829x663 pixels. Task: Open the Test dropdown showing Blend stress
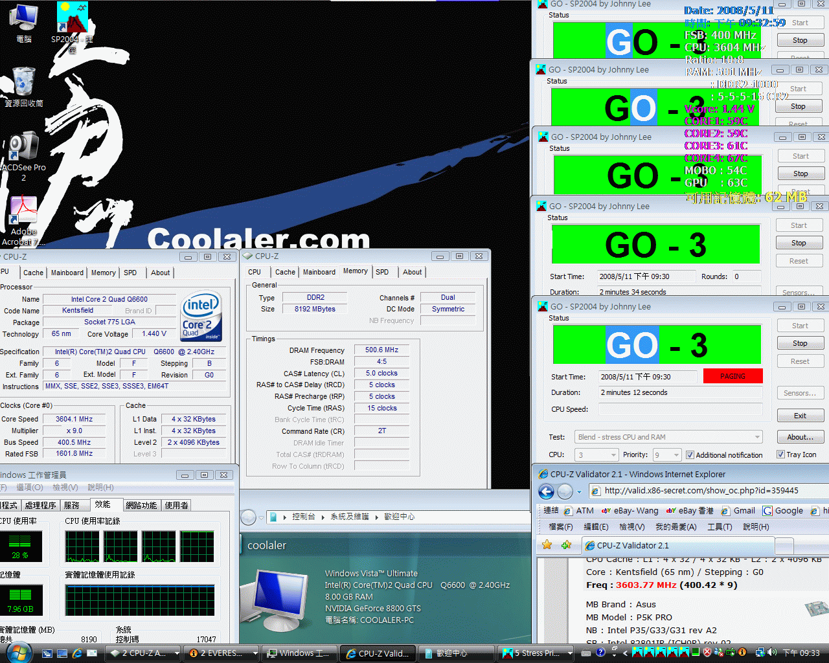pos(668,437)
